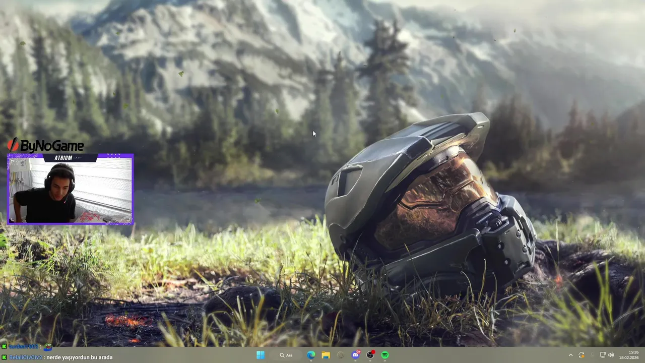Click the sync status tray icon
This screenshot has height=363, width=645.
point(582,355)
